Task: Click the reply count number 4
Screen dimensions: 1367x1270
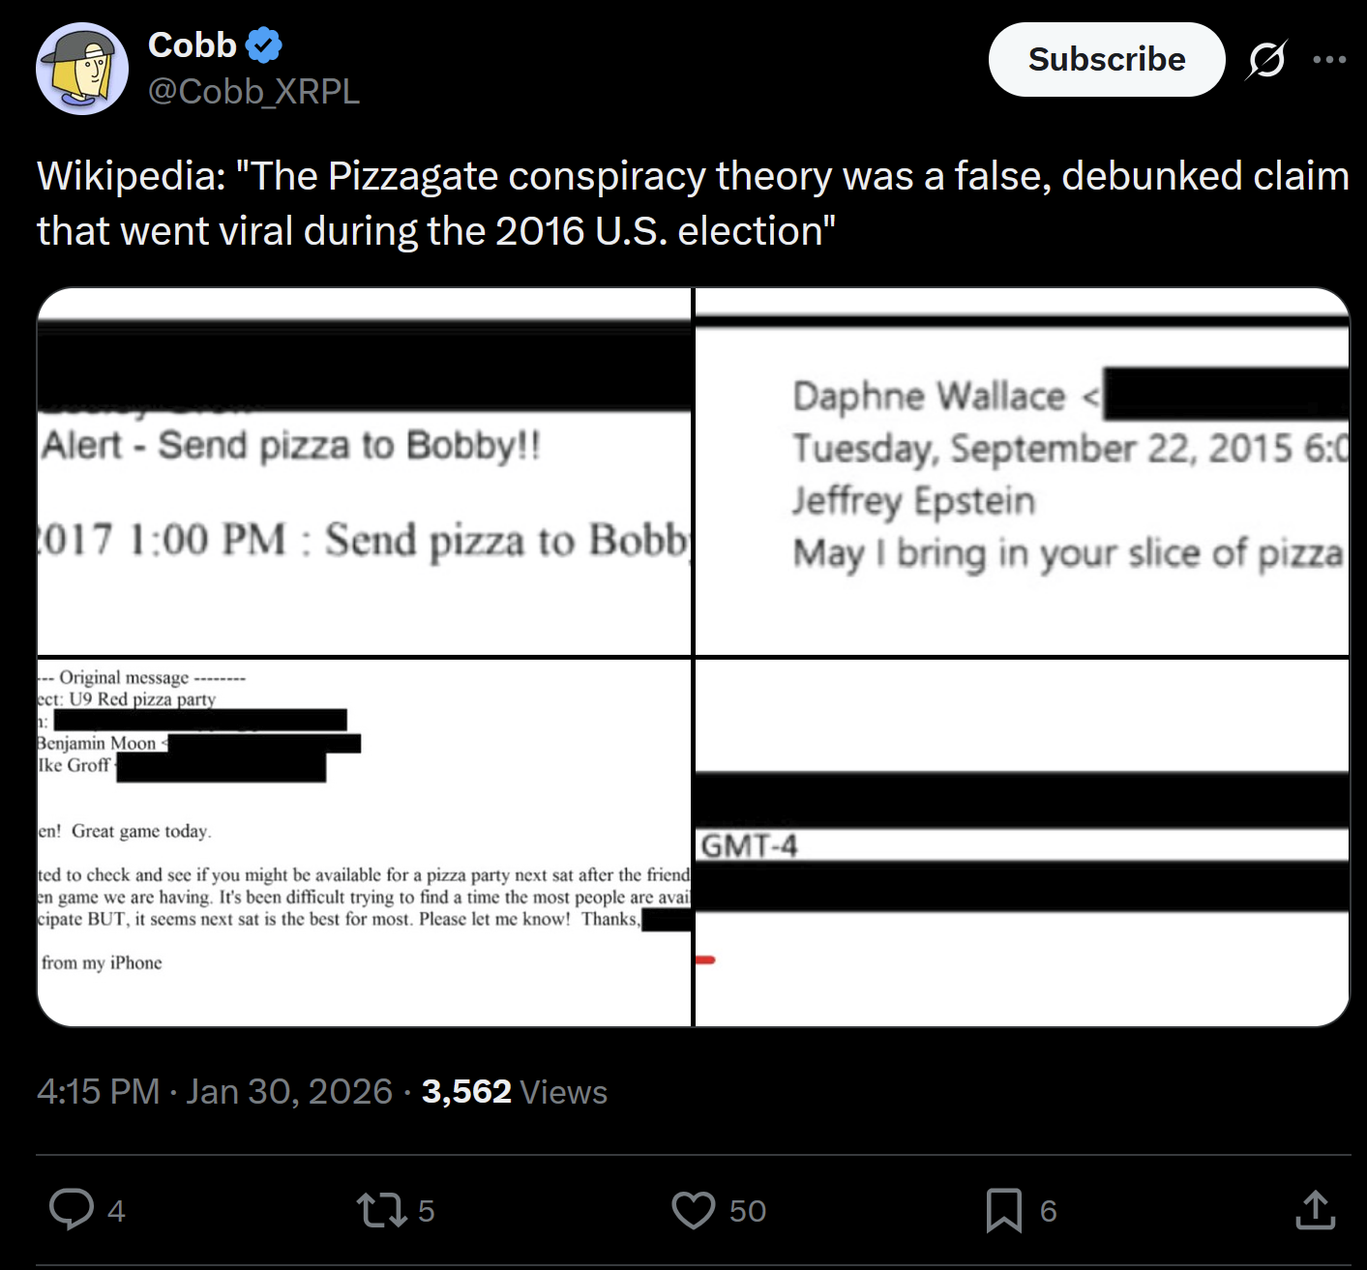Action: 116,1211
